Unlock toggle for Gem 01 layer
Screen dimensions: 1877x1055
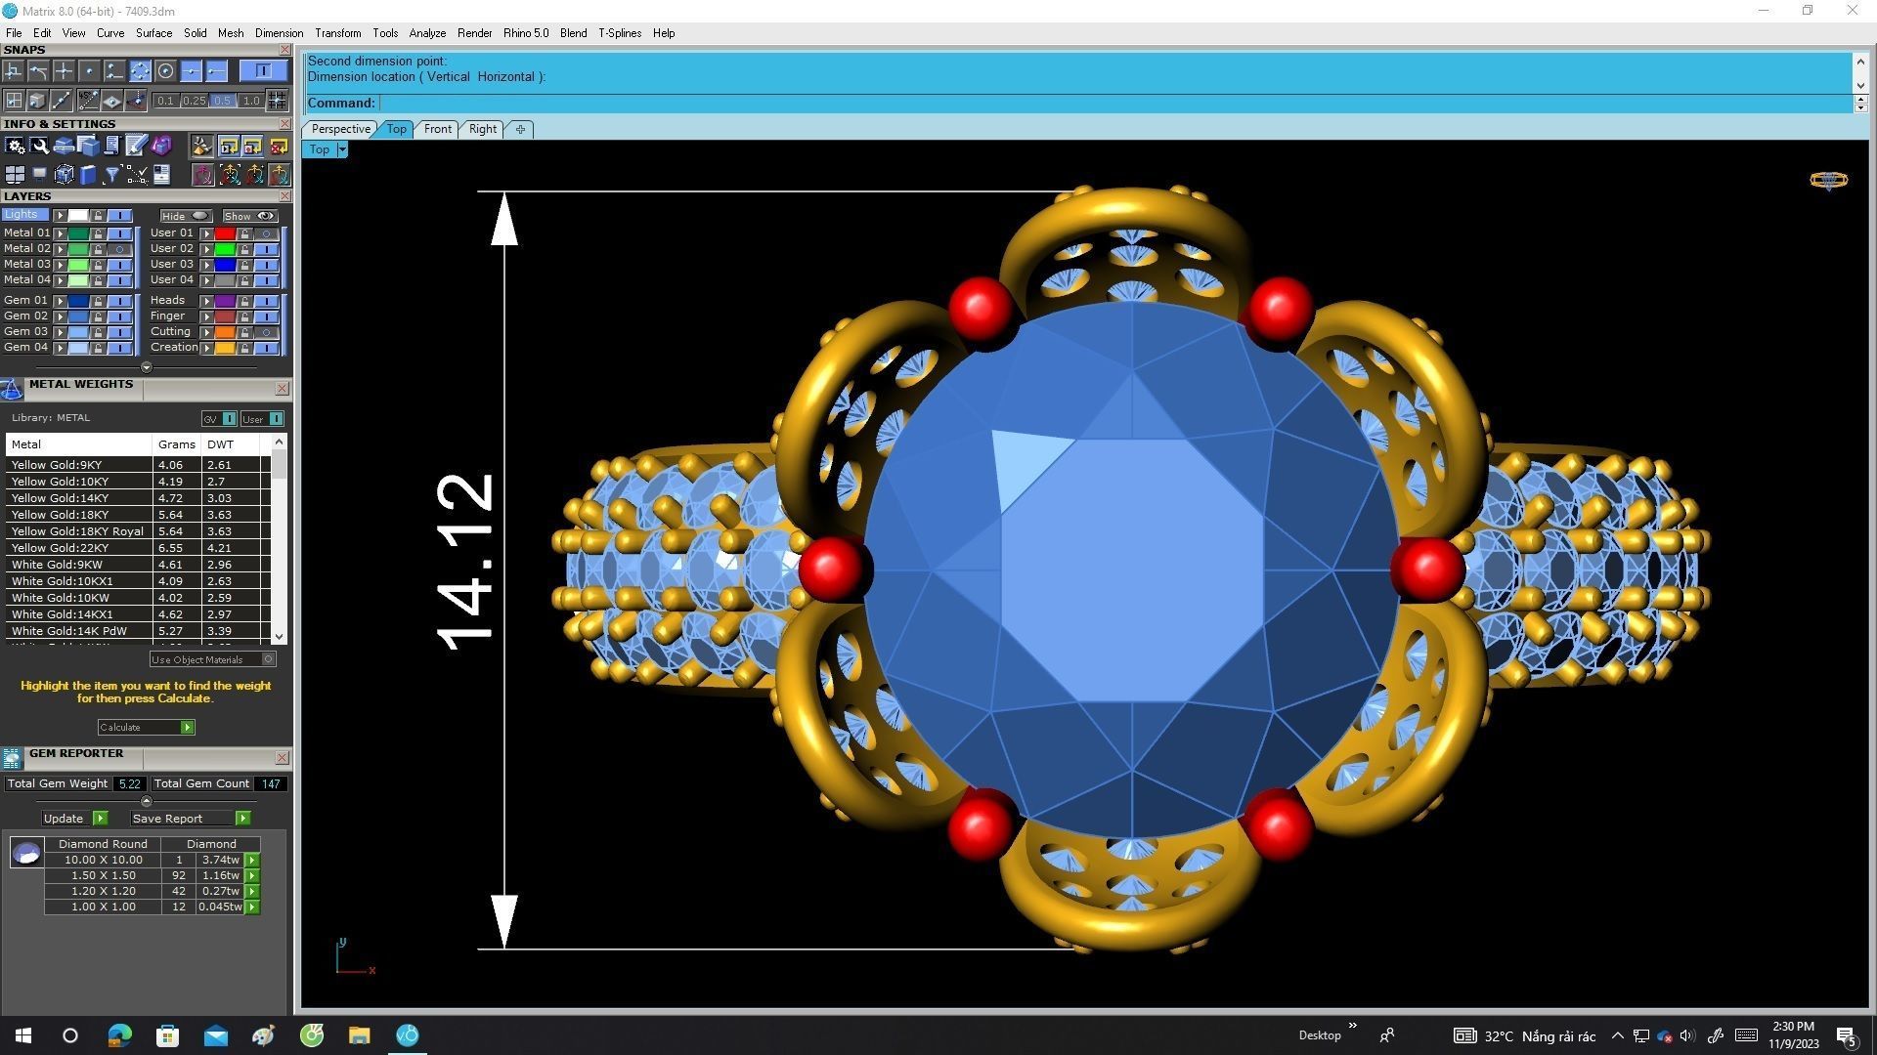98,301
